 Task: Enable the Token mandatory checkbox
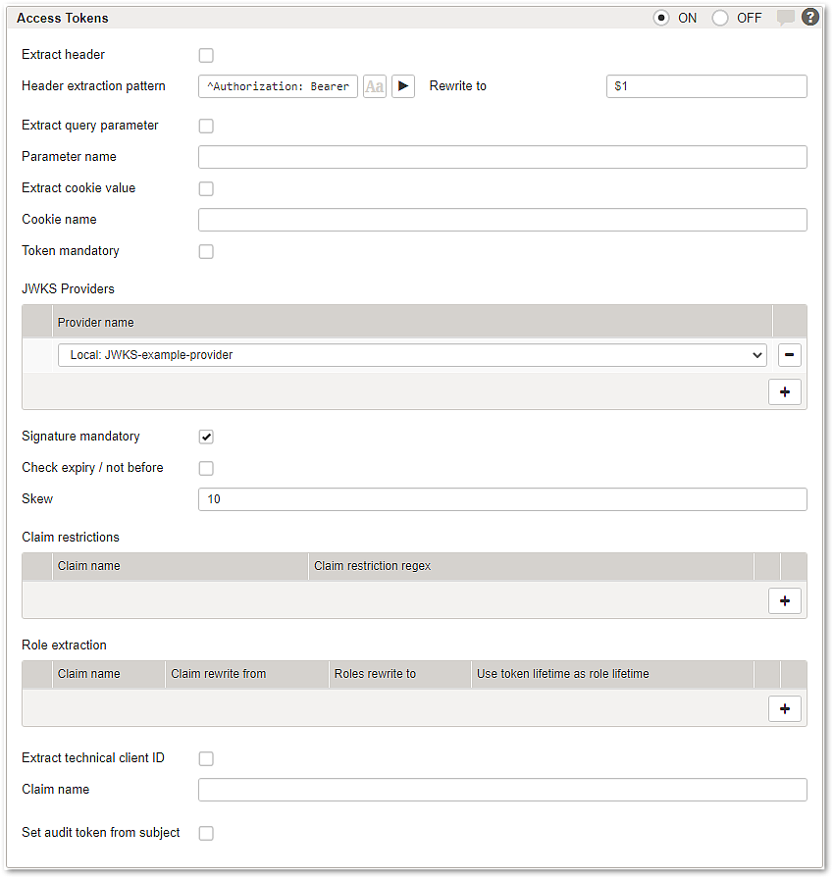pos(206,251)
